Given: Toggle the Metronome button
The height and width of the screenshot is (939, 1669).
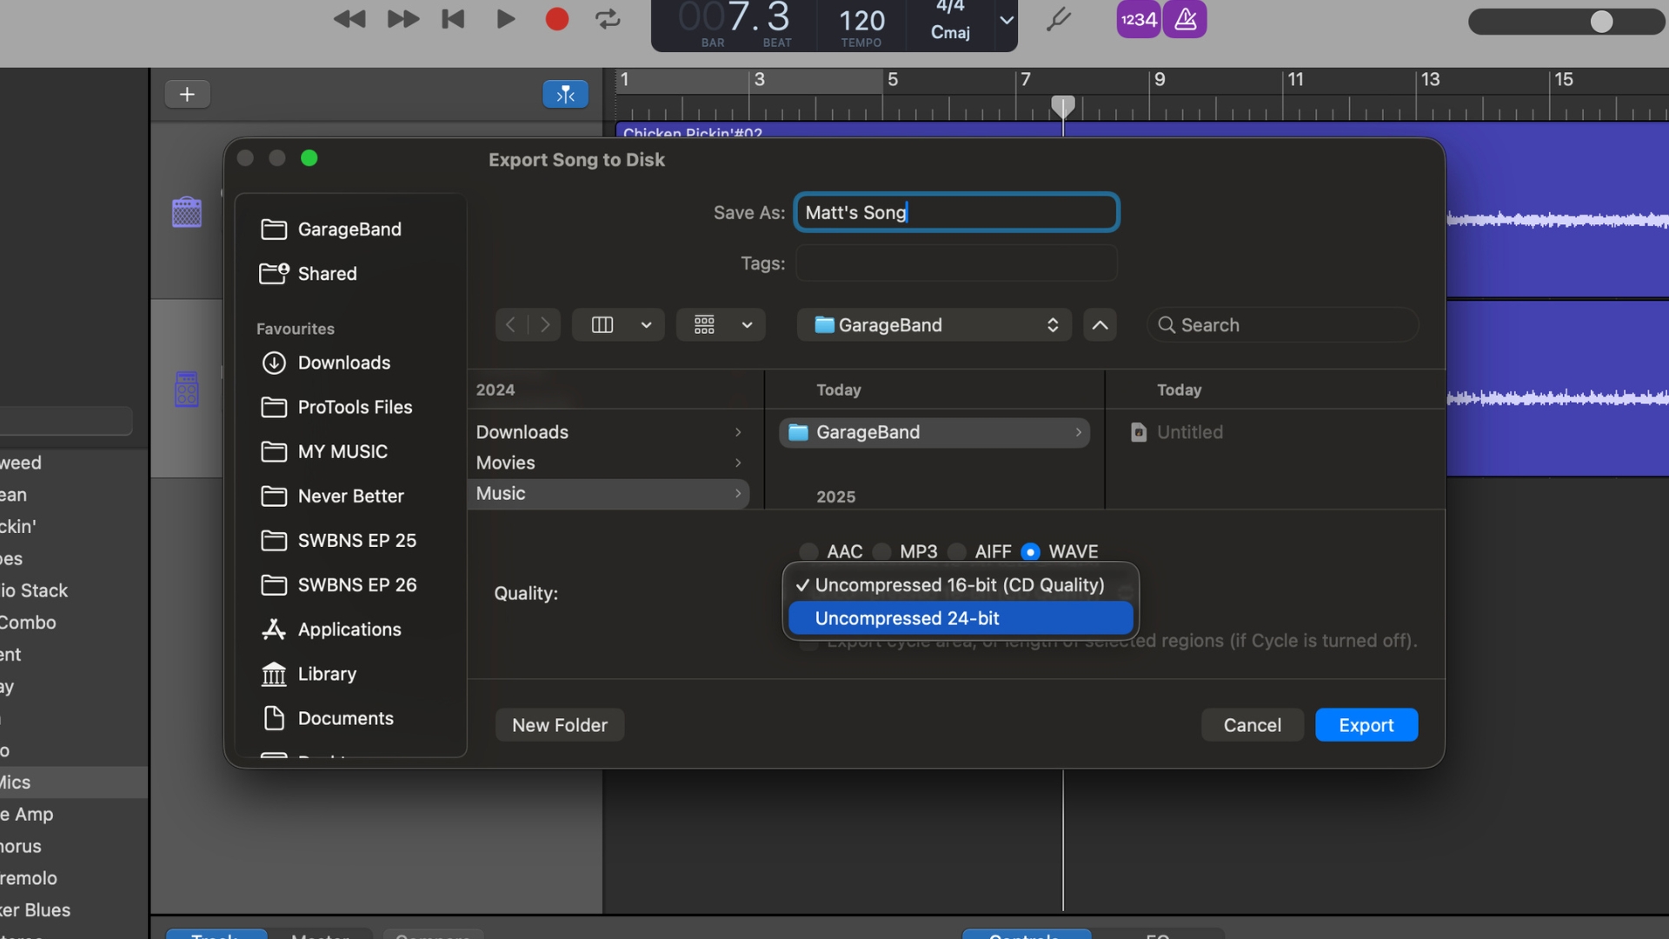Looking at the screenshot, I should click(1186, 19).
